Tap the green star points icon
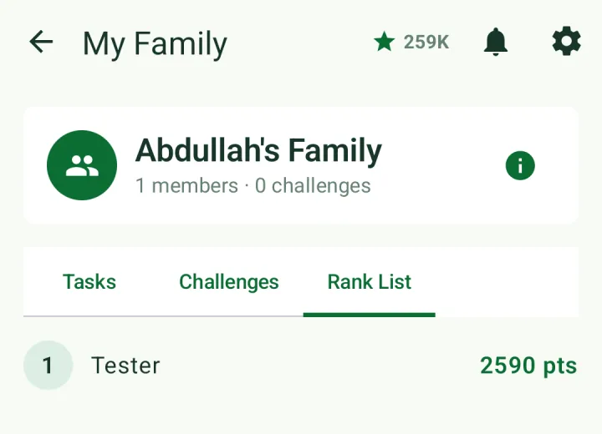Screen dimensions: 602x434 coord(384,42)
